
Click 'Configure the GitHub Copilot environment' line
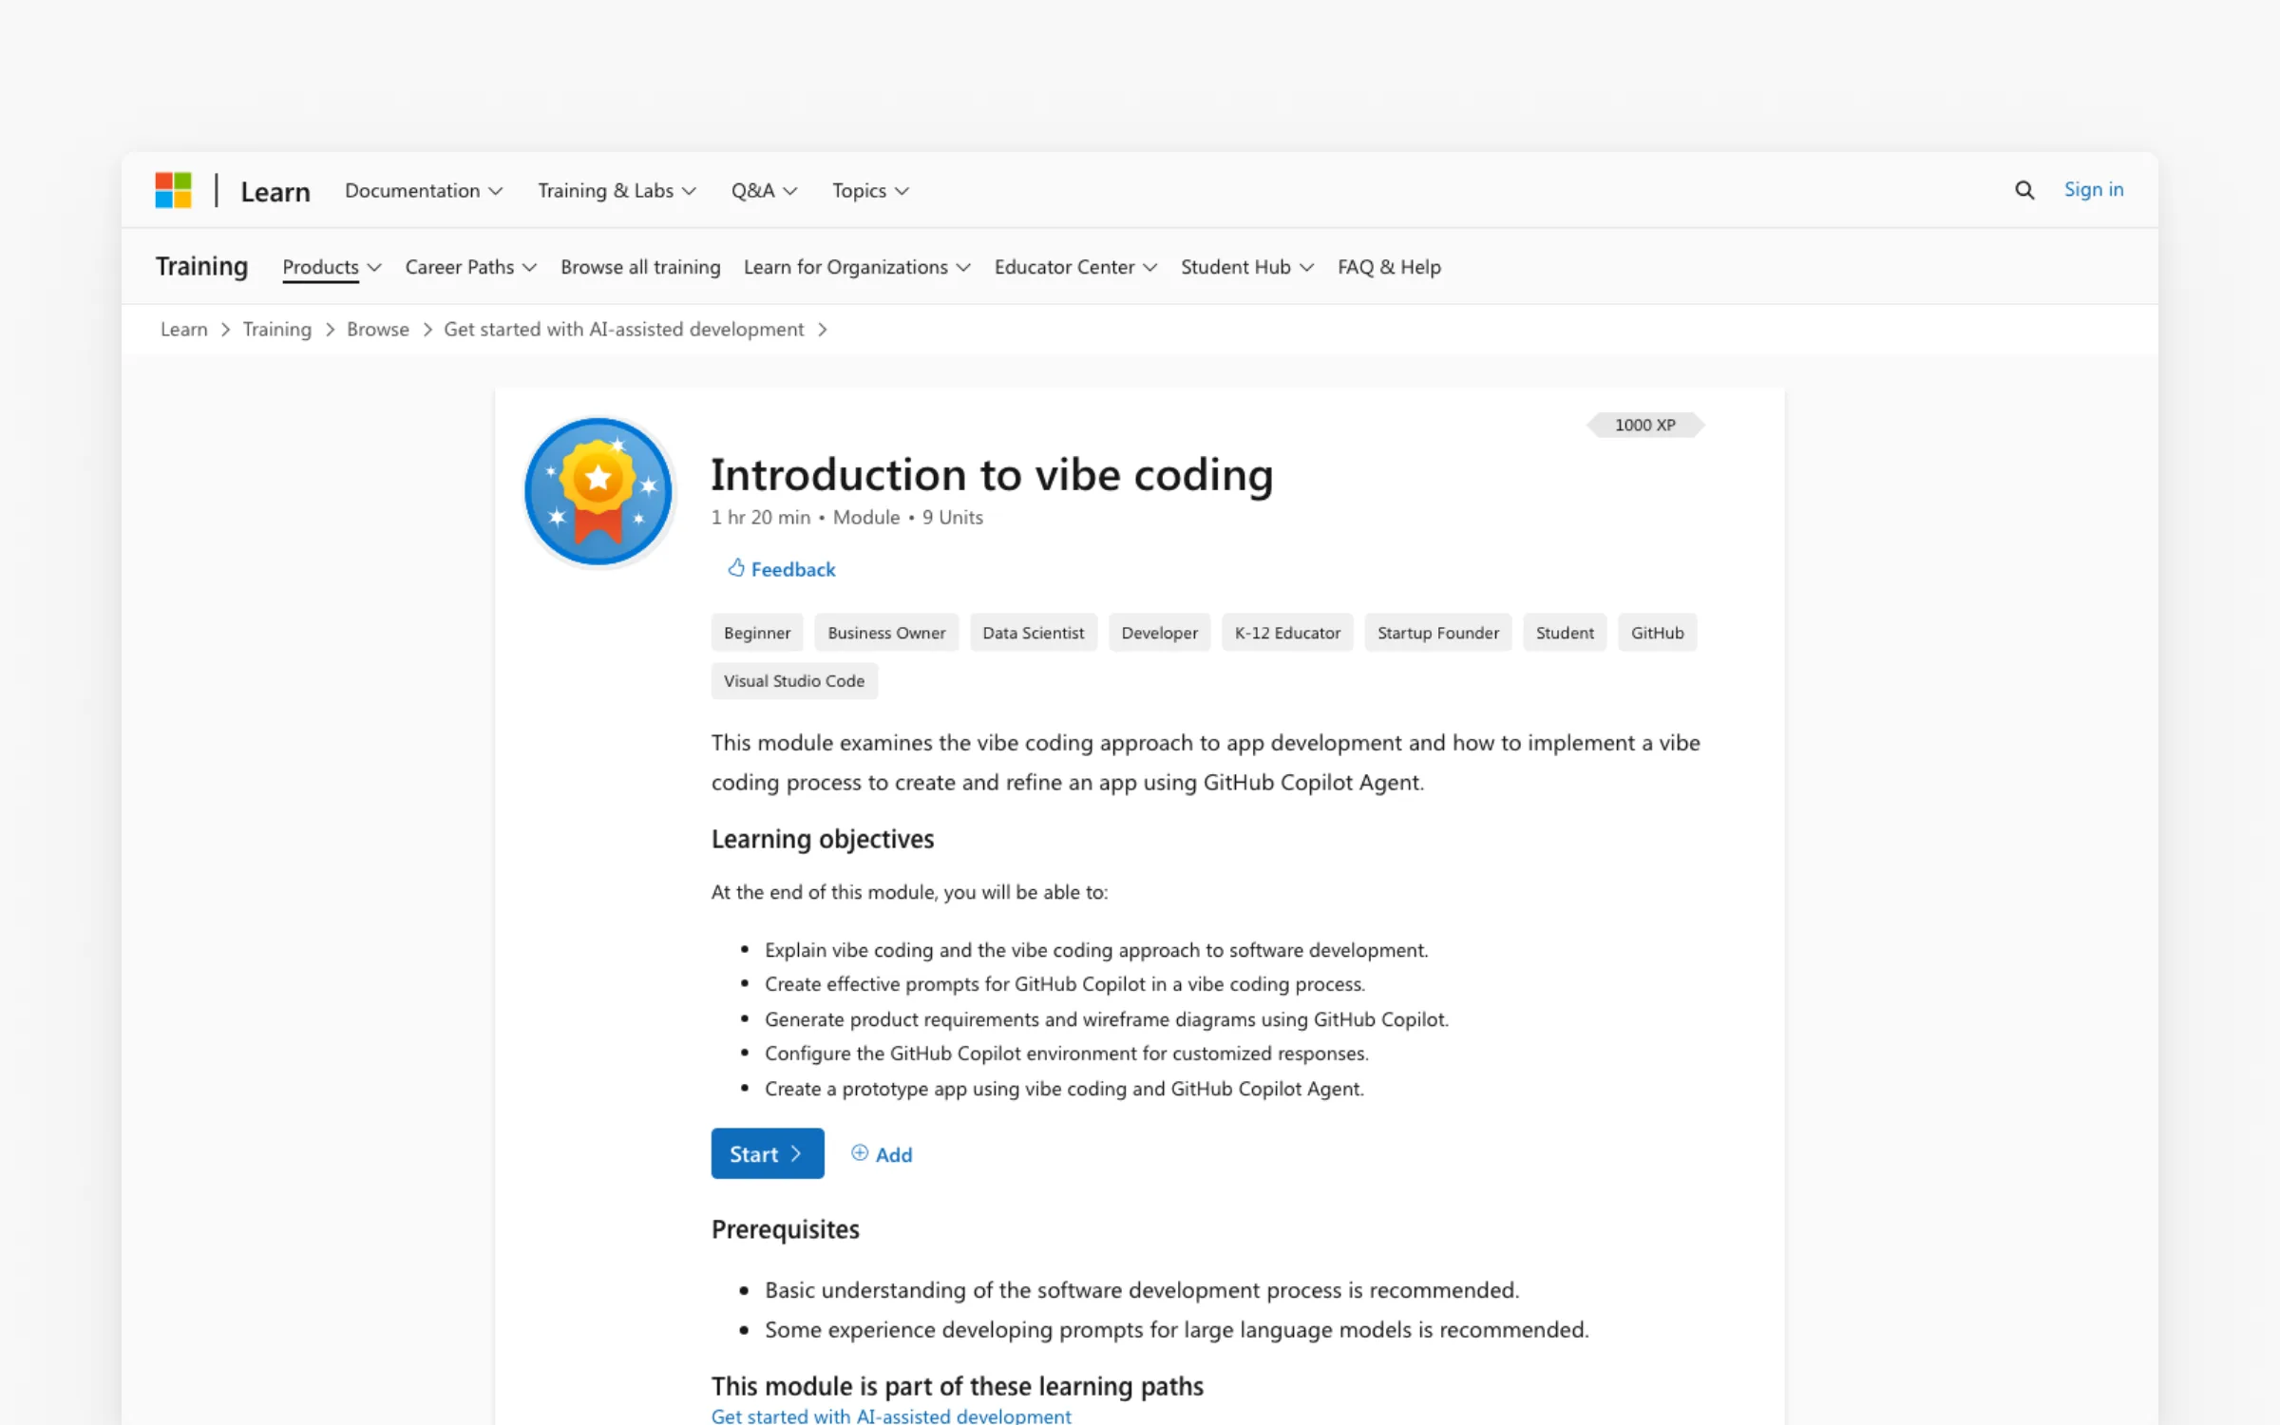click(1067, 1054)
